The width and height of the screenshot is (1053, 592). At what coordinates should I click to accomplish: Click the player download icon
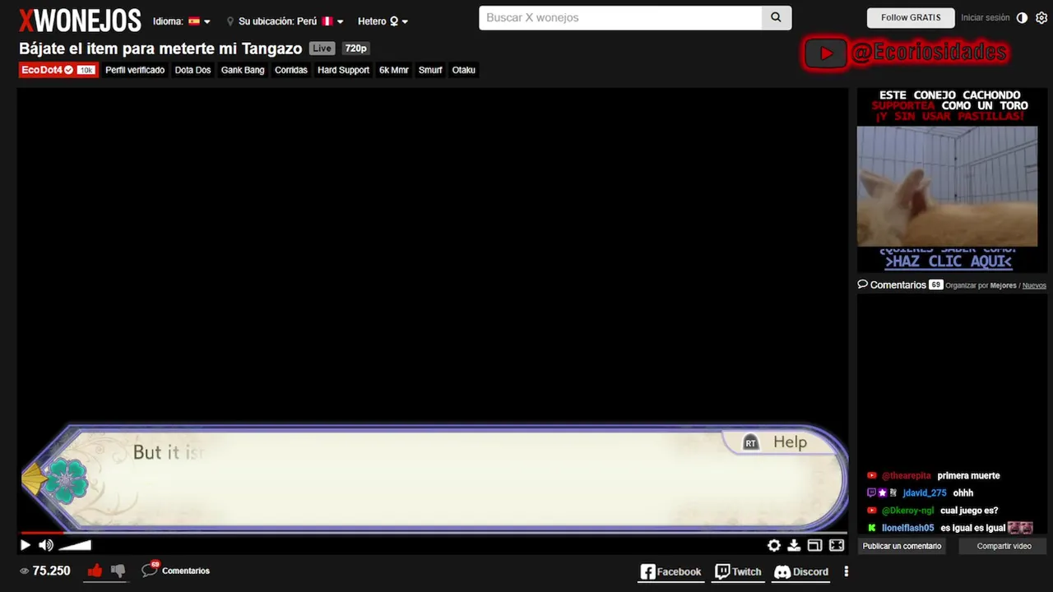pos(794,545)
